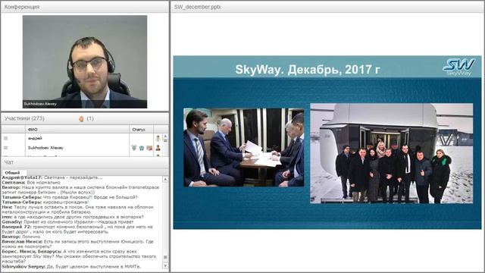The width and height of the screenshot is (485, 273).
Task: Click the Sukhodoev Alexey name caption on the video
Action: point(40,104)
